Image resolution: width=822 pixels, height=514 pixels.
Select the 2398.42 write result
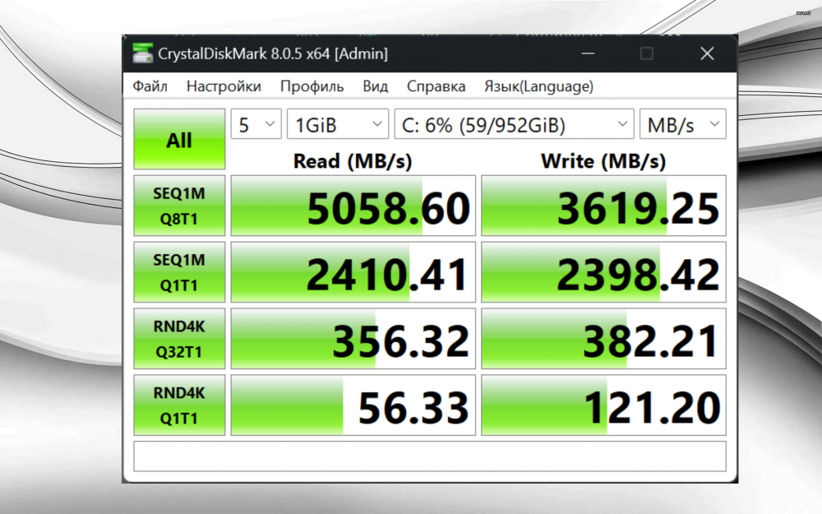[603, 272]
